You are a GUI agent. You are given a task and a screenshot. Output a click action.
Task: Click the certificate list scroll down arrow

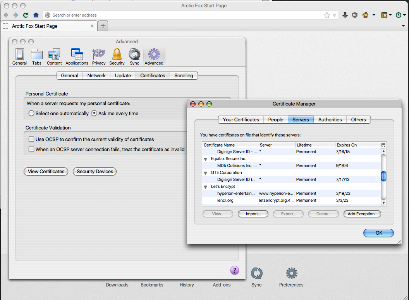click(x=383, y=203)
